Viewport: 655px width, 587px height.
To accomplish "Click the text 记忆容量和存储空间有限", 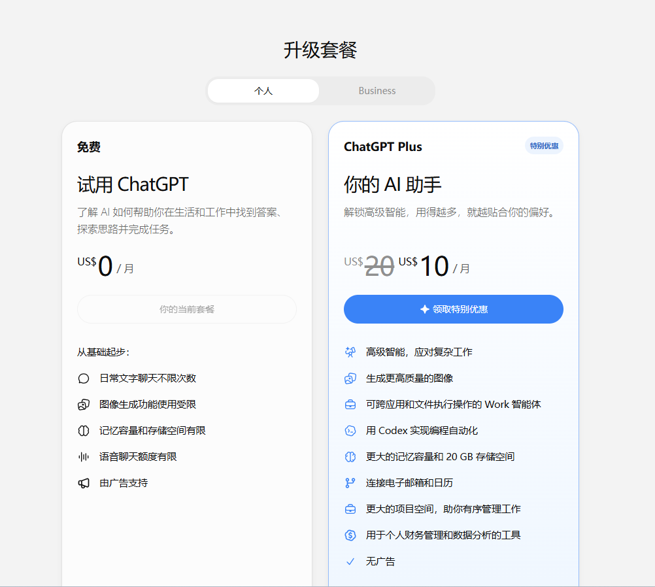I will pos(152,431).
